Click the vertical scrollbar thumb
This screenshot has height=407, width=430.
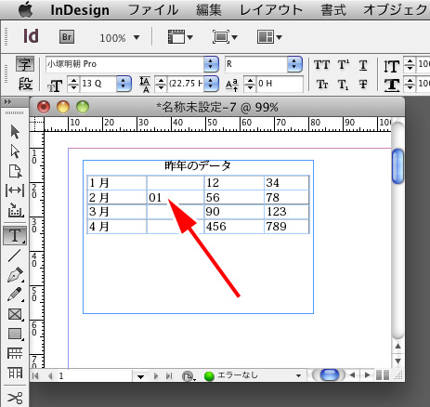397,166
